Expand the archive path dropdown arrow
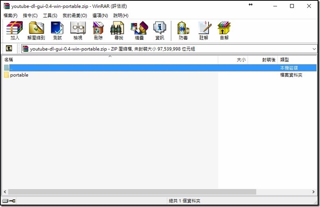Viewport: 320px width, 207px height. pyautogui.click(x=314, y=49)
